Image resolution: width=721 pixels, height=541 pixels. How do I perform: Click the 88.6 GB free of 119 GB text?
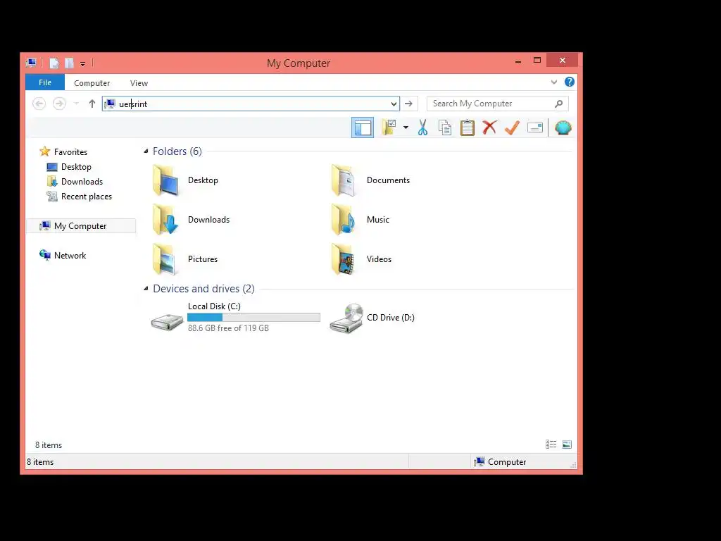(x=229, y=328)
